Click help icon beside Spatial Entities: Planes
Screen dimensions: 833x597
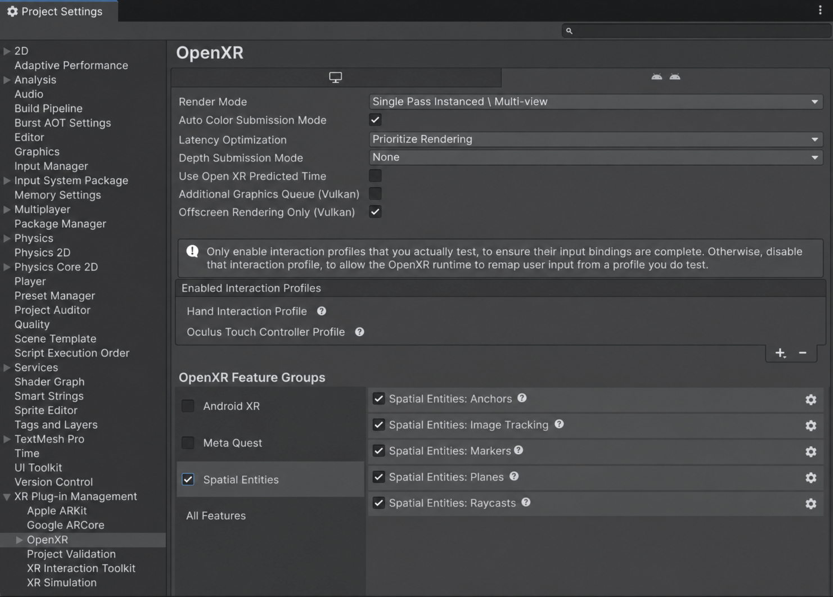coord(514,476)
